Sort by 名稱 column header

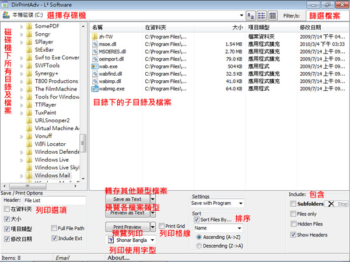(116, 27)
